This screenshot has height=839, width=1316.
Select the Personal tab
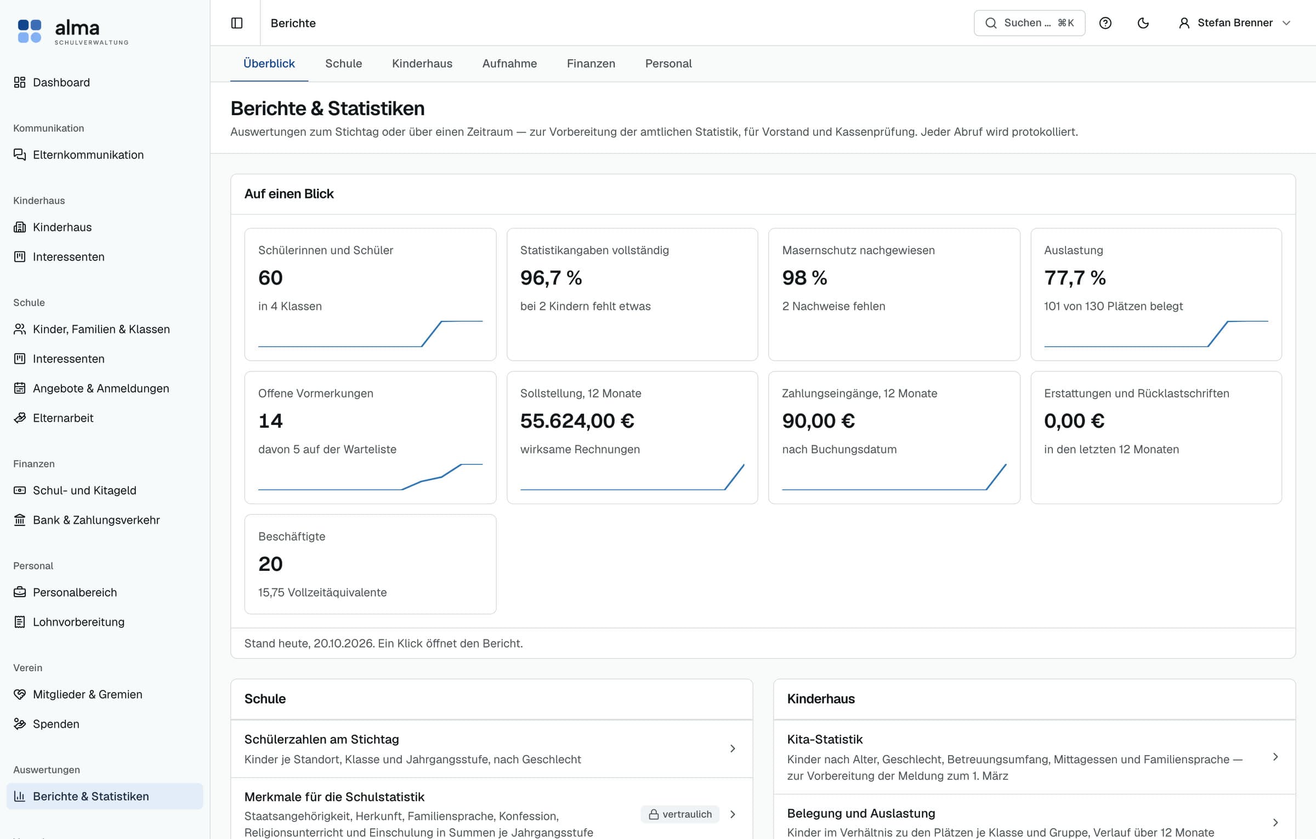(668, 64)
